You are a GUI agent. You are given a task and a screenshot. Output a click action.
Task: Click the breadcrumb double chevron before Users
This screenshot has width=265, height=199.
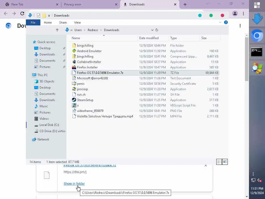(x=71, y=30)
